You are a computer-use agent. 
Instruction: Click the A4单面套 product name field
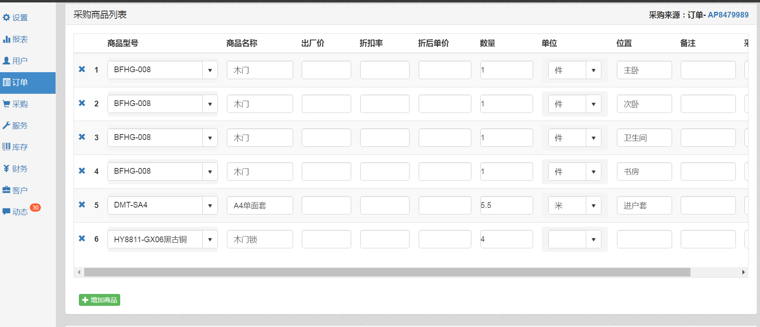pos(260,205)
